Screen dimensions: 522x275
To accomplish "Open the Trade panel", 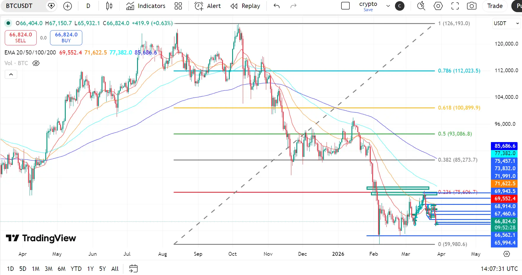I will [x=495, y=6].
